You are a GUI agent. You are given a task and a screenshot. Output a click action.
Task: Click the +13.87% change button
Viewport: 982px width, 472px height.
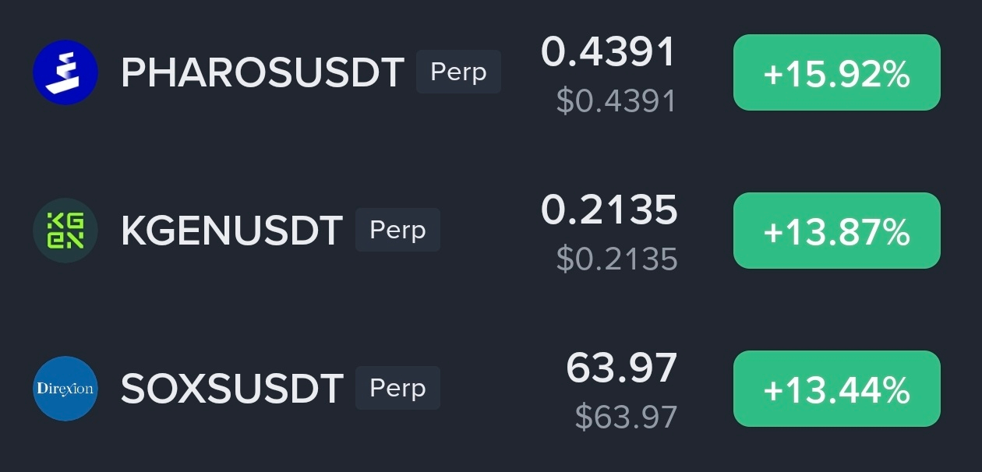pos(837,231)
